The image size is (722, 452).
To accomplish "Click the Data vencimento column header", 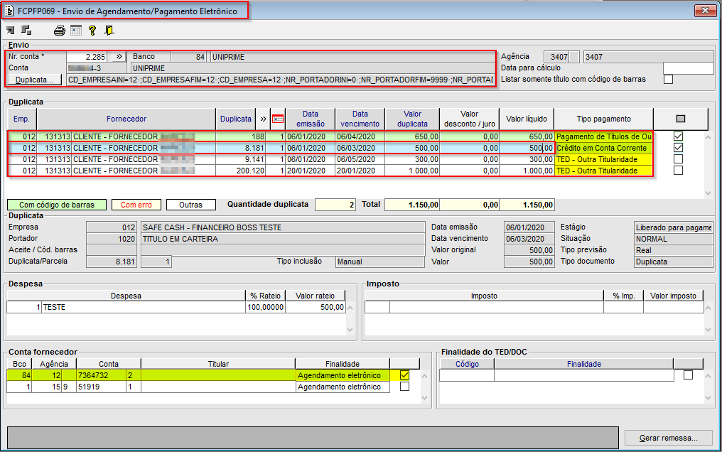I will pos(360,119).
